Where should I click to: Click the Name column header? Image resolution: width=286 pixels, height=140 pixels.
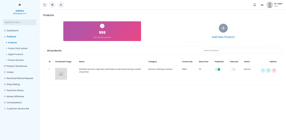[82, 62]
